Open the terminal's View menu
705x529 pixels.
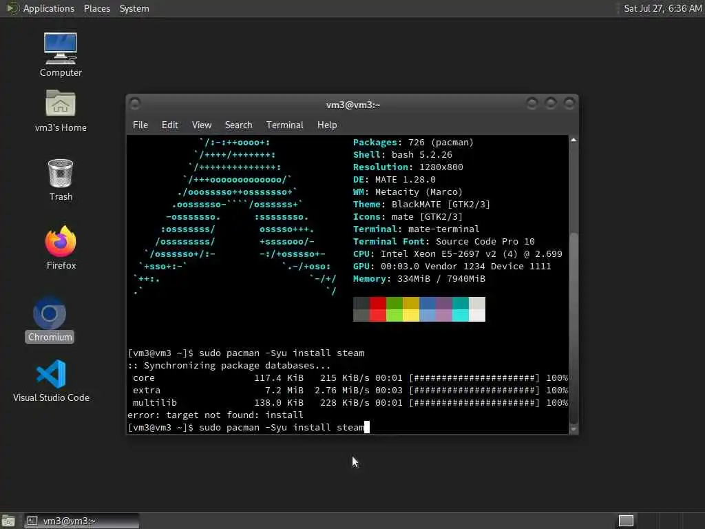tap(202, 125)
